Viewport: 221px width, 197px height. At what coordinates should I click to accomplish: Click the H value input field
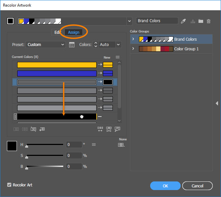(74, 145)
